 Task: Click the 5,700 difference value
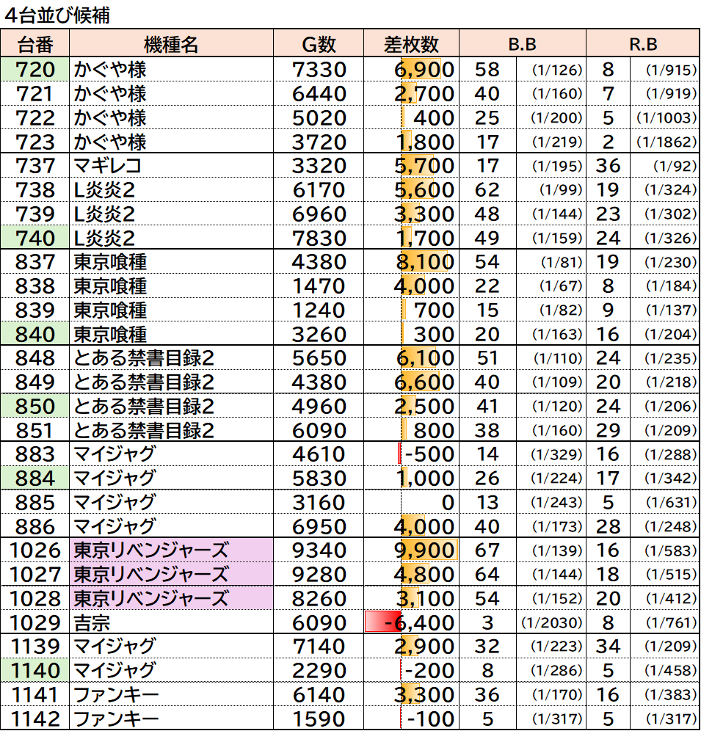(x=424, y=166)
